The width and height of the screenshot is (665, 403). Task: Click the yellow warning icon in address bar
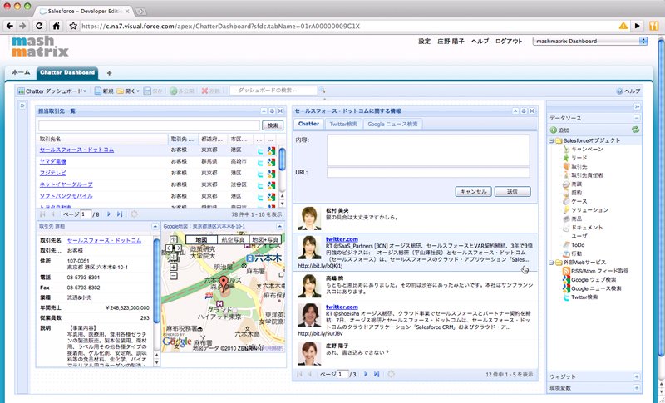click(x=623, y=26)
